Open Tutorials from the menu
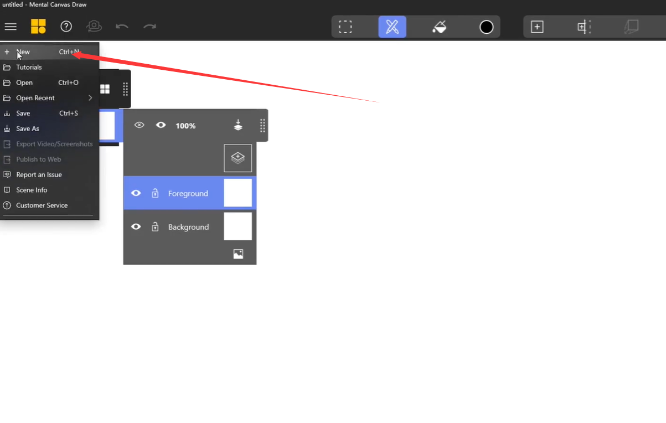The width and height of the screenshot is (666, 423). [50, 67]
